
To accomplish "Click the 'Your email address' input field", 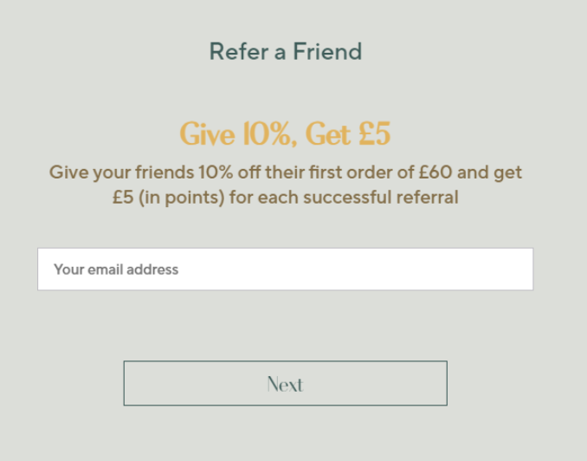I will click(x=285, y=269).
